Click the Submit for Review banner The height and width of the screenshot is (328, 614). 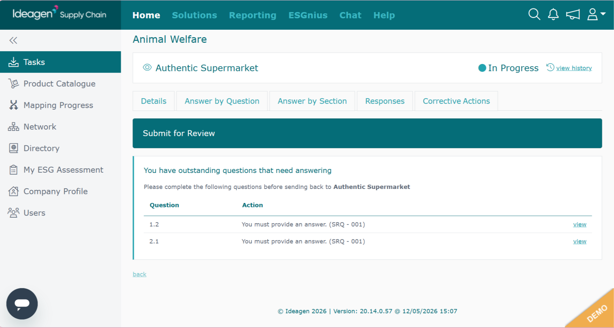pos(367,133)
